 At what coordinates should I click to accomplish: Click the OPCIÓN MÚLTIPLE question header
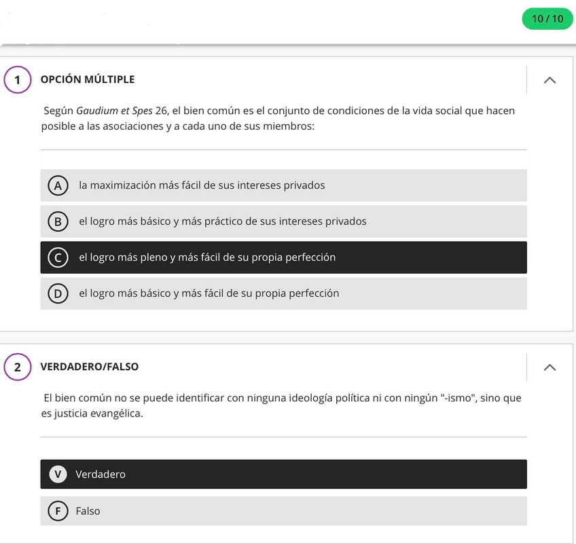88,79
